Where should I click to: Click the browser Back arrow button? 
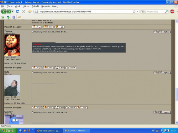coord(4,11)
